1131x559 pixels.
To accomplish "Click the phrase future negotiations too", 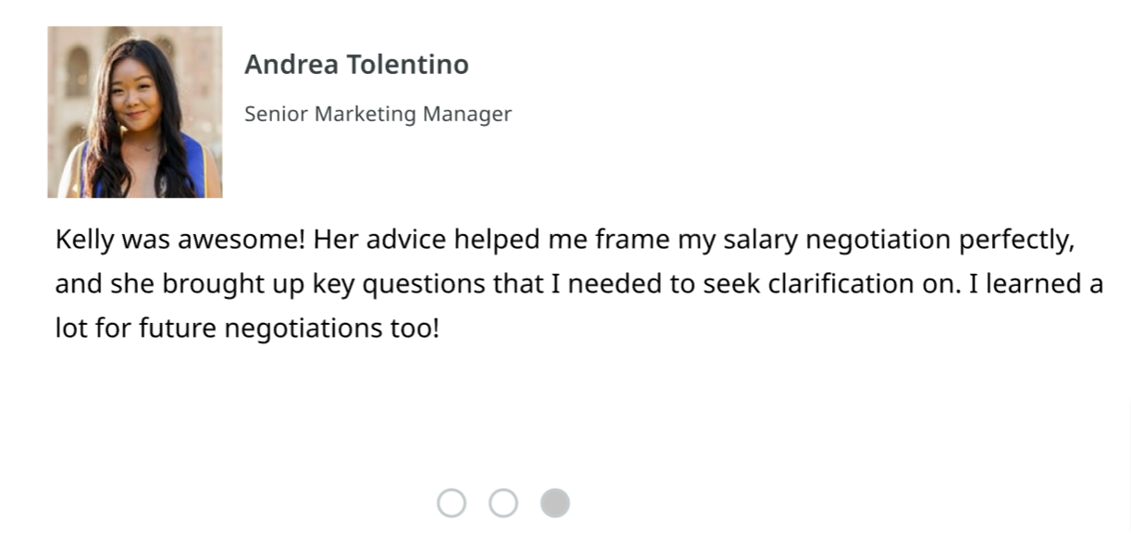I will [289, 328].
